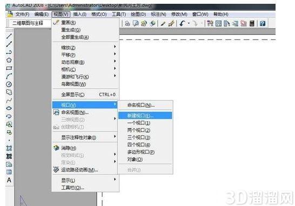Screen dimensions: 295x206
Task: Select the Spline tool
Action: [9, 101]
